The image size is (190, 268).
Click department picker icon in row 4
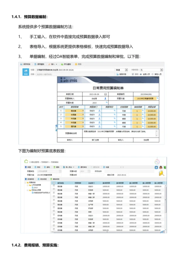click(99, 122)
